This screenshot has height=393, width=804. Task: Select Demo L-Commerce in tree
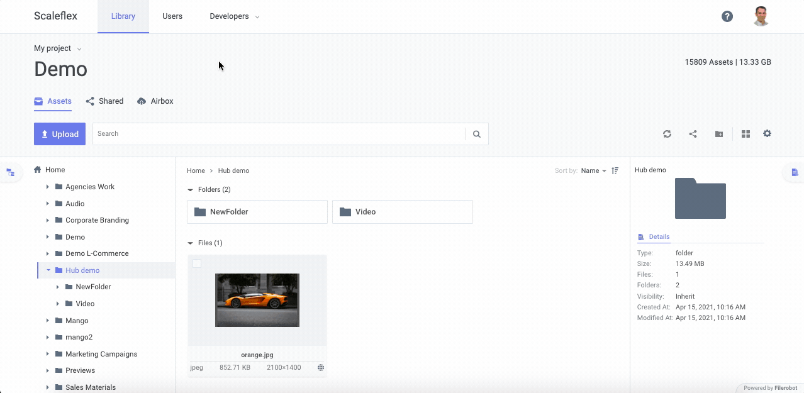[x=97, y=253]
